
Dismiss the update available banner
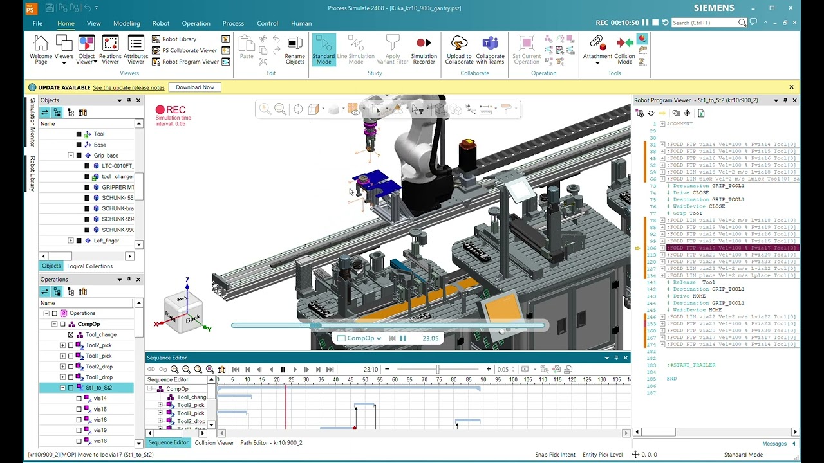(x=791, y=87)
